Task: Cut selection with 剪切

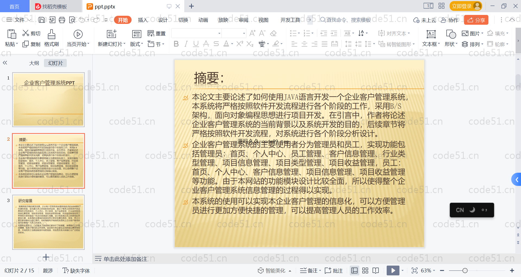Action: coord(31,33)
